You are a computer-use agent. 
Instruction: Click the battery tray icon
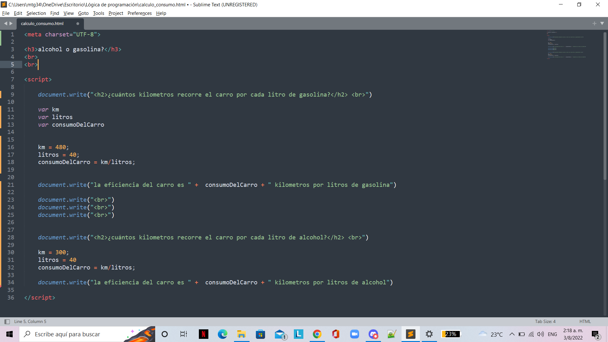[x=522, y=334]
